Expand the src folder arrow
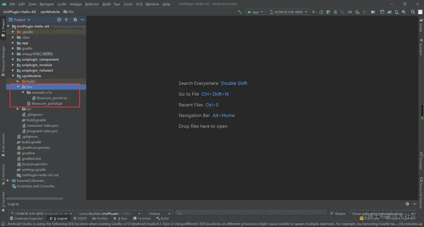 [x=18, y=109]
